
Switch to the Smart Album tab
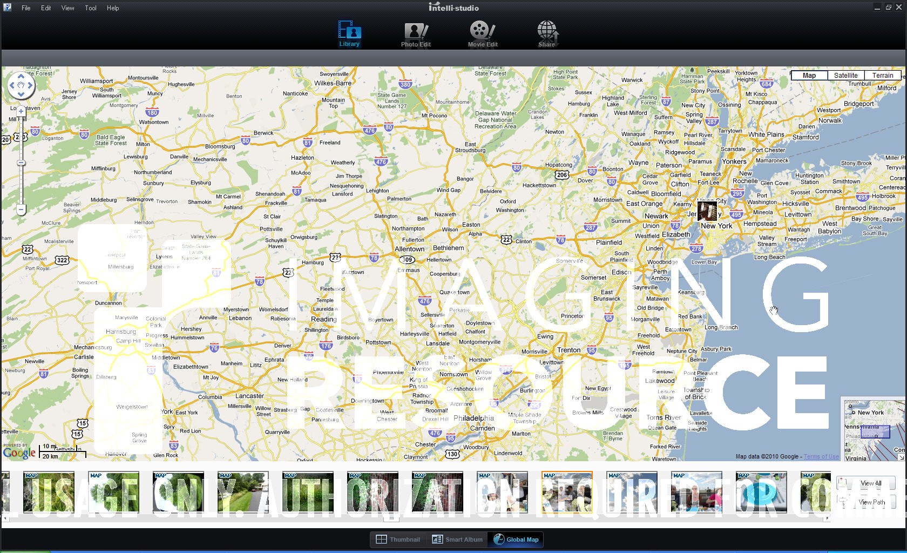coord(457,539)
